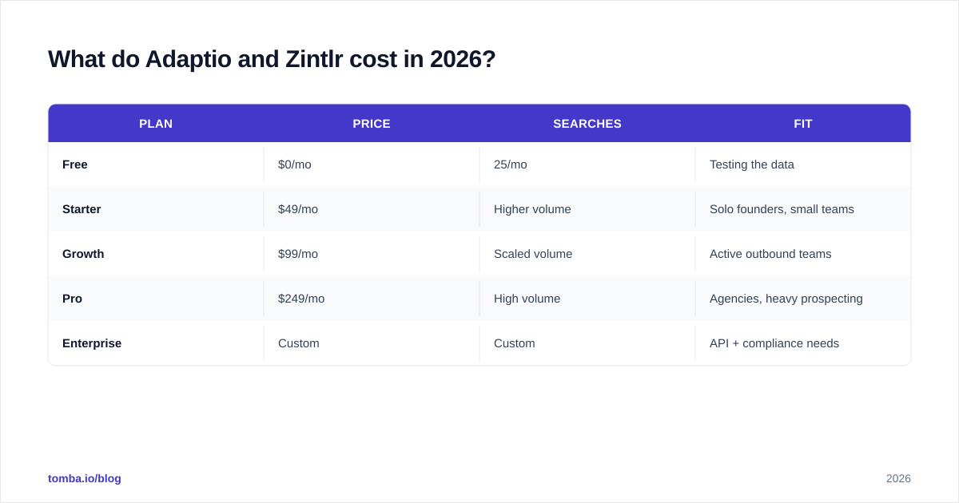Click the 2026 footer year label
The height and width of the screenshot is (503, 959).
[x=898, y=478]
